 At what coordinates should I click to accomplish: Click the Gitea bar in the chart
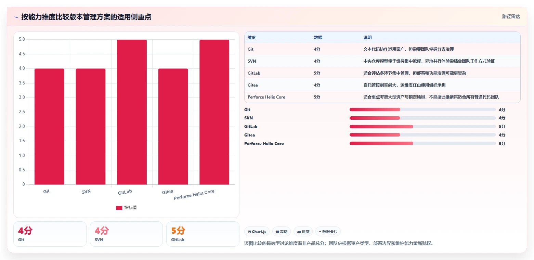coord(173,127)
